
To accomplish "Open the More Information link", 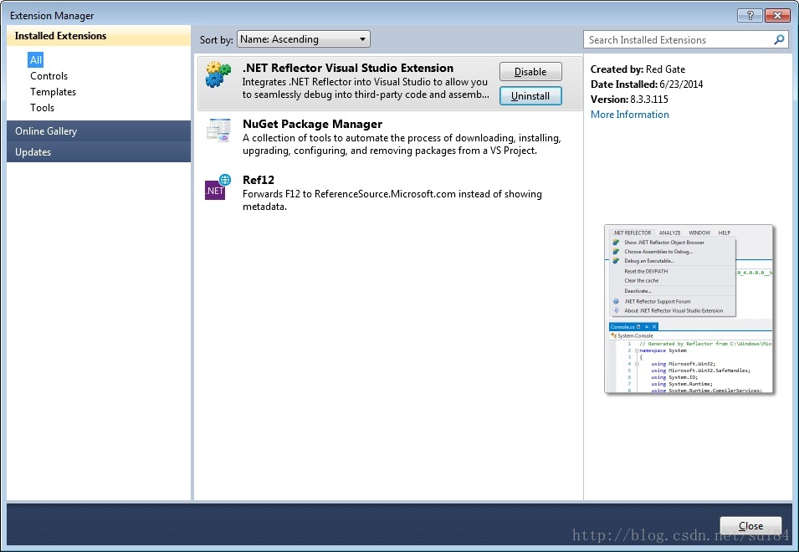I will click(630, 114).
